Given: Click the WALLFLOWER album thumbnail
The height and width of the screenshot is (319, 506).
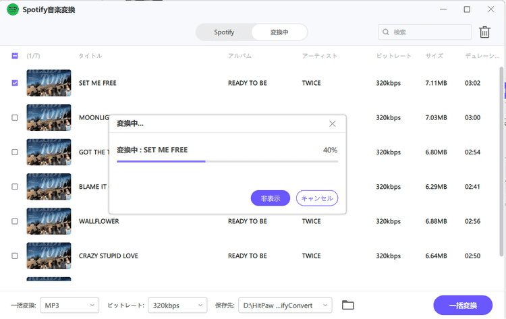Looking at the screenshot, I should tap(49, 221).
